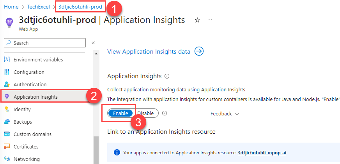Favorite the resource with the star icon
This screenshot has height=164, width=340.
pos(197,20)
